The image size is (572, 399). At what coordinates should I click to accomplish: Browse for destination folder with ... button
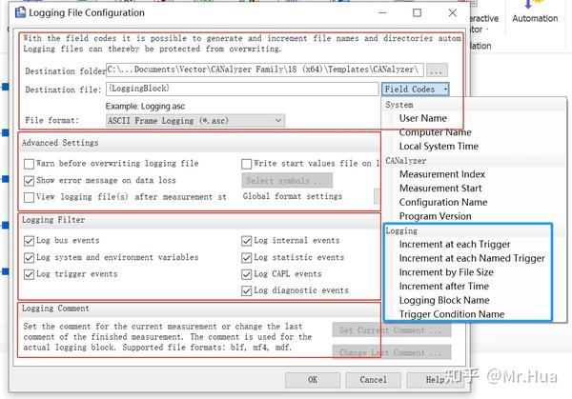[x=437, y=70]
